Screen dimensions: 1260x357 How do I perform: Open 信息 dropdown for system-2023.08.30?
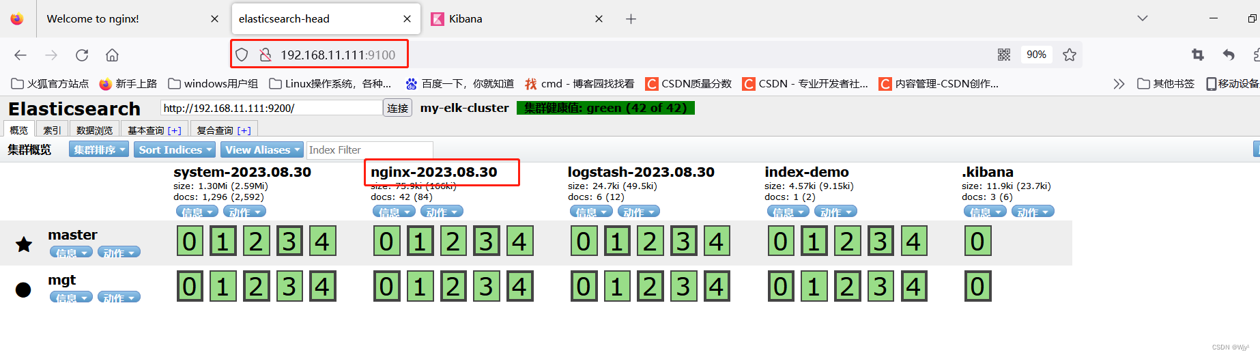tap(197, 212)
